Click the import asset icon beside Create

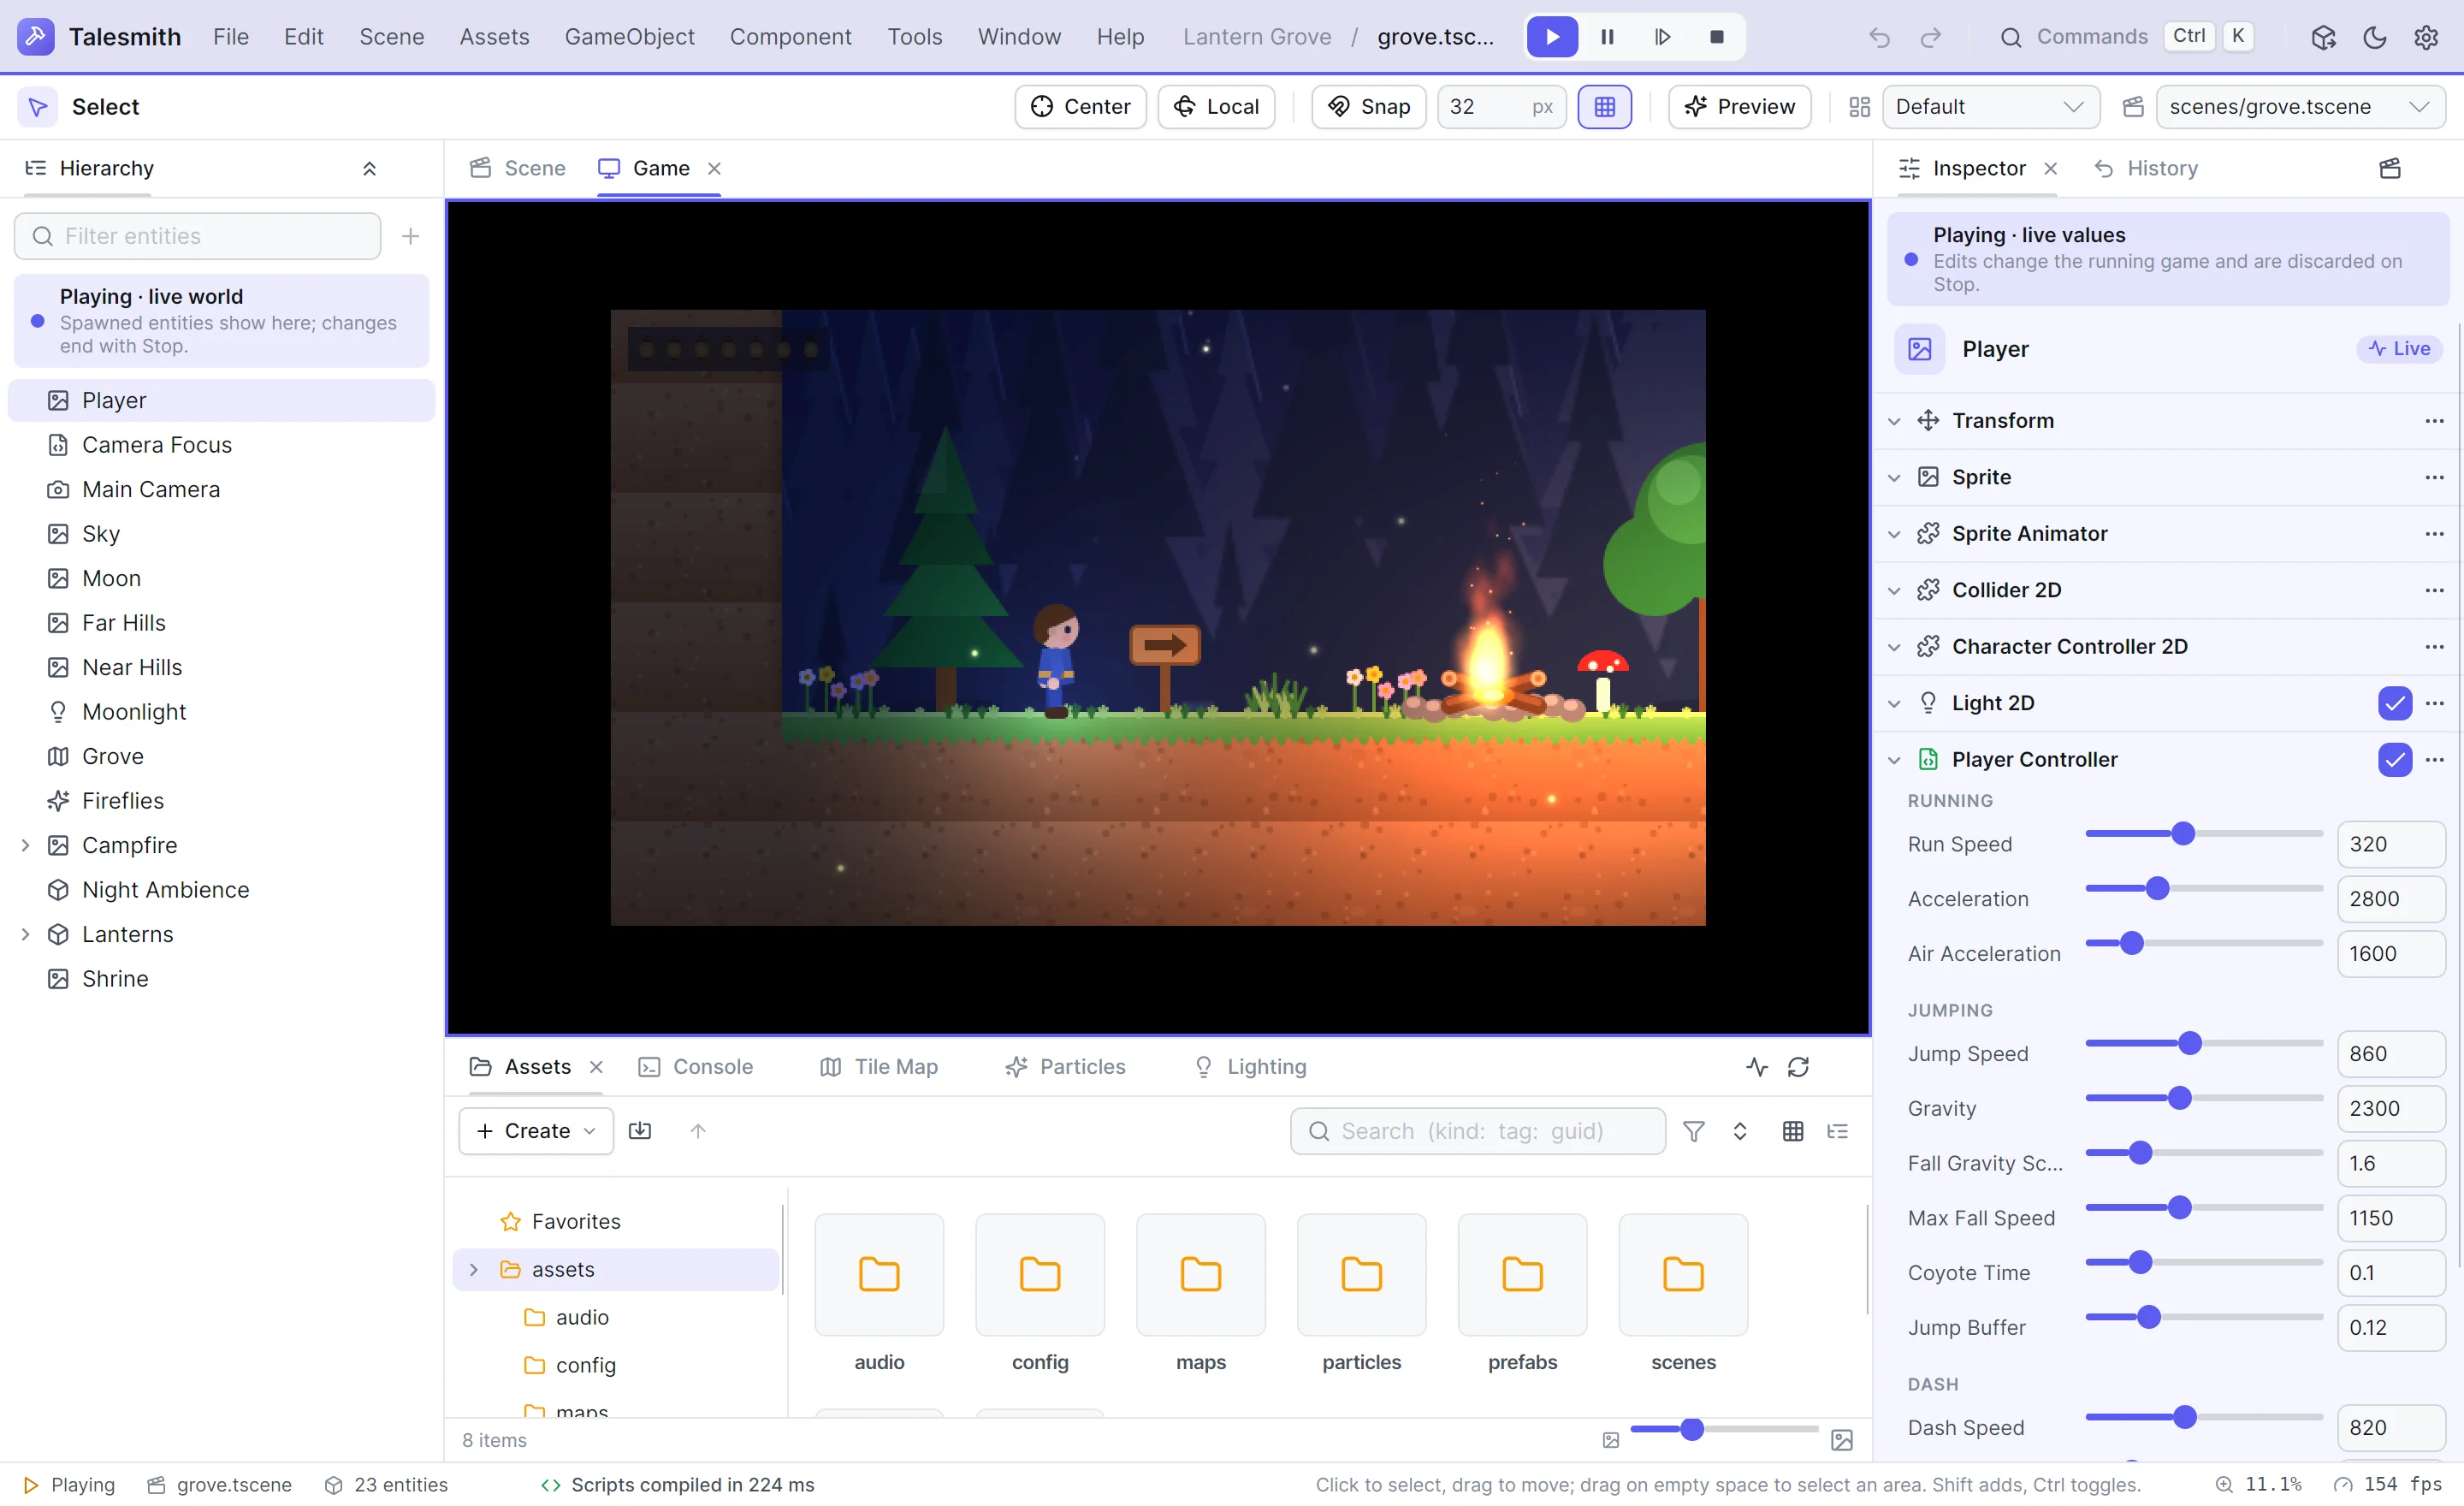pyautogui.click(x=640, y=1131)
